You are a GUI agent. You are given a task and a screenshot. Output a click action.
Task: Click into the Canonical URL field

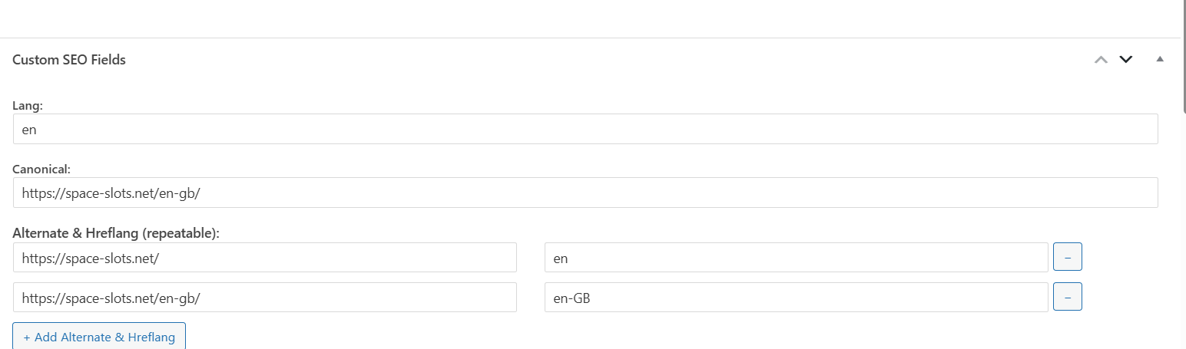click(585, 193)
